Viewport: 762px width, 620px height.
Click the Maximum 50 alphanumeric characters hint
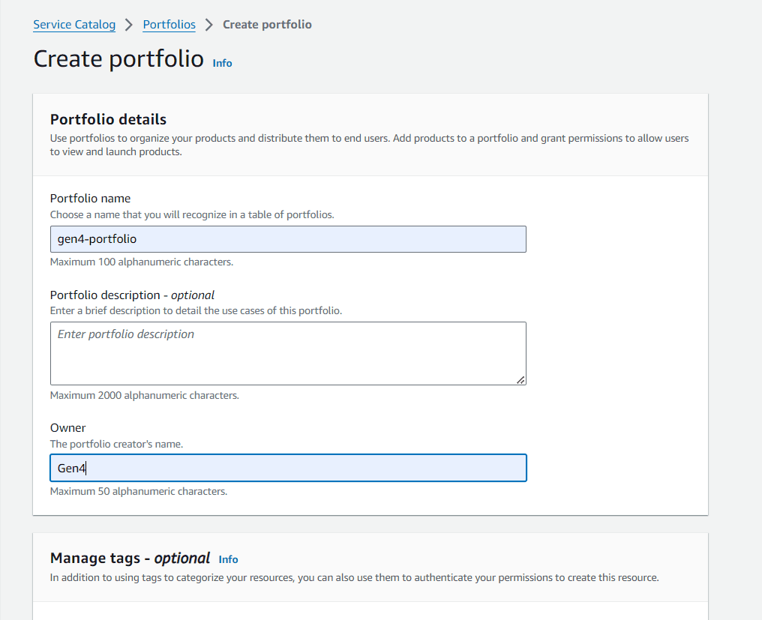coord(139,491)
